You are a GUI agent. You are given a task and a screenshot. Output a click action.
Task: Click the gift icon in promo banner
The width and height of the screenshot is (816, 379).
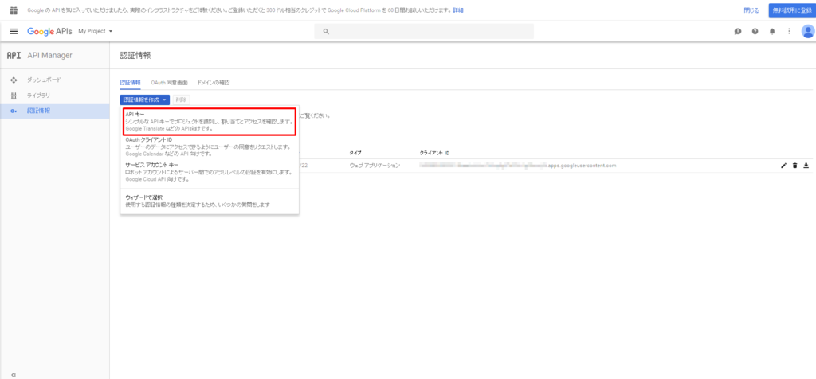click(14, 10)
